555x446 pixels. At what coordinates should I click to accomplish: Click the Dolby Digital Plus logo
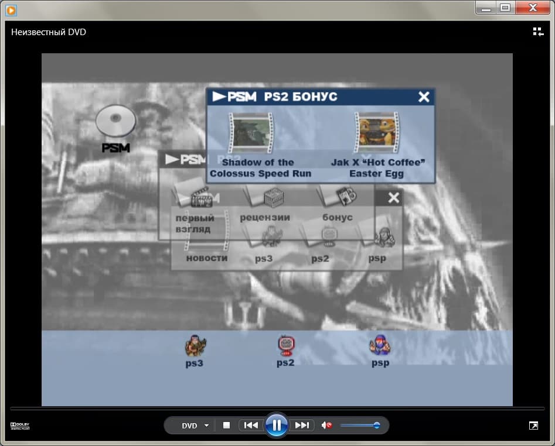pyautogui.click(x=20, y=426)
